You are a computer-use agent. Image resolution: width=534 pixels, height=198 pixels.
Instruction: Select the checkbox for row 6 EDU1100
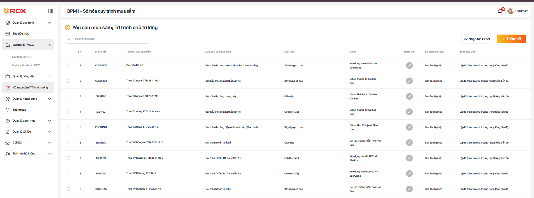[x=68, y=143]
